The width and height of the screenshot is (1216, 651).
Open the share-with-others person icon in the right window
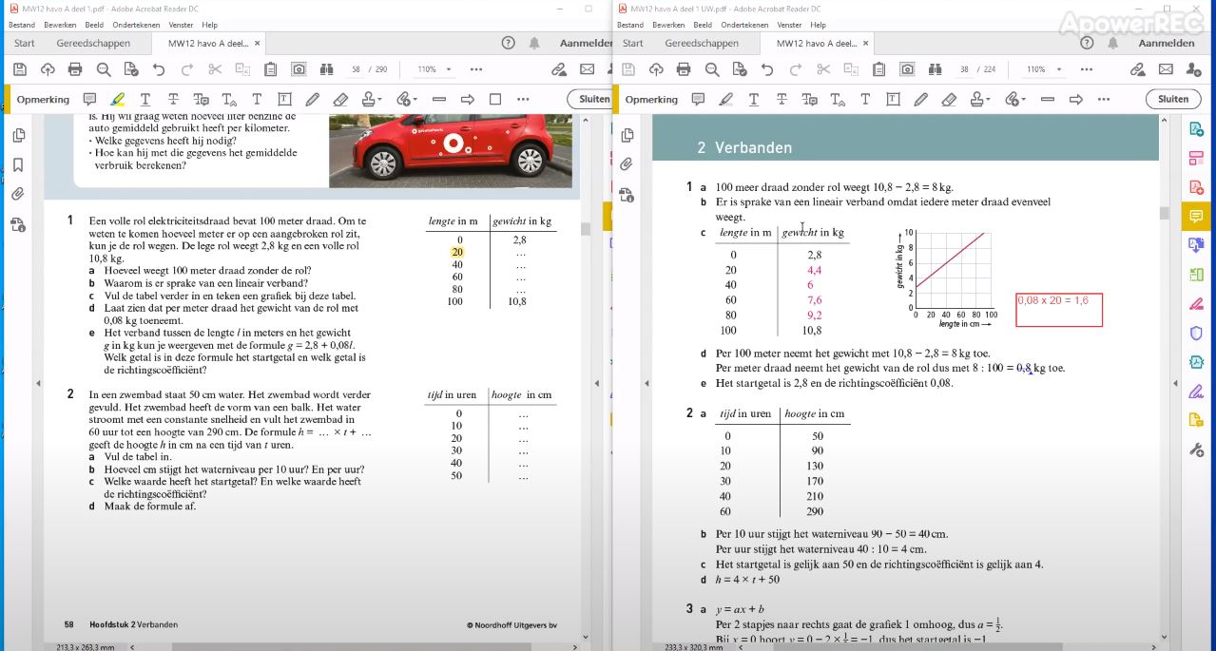(1193, 69)
